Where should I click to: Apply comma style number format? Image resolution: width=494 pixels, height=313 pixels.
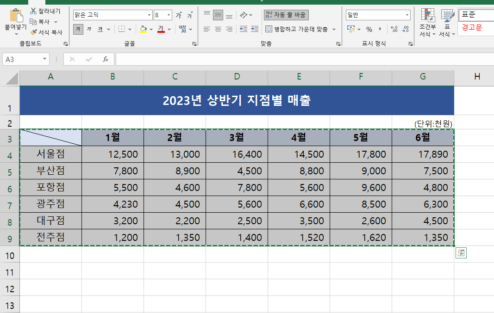[x=380, y=29]
